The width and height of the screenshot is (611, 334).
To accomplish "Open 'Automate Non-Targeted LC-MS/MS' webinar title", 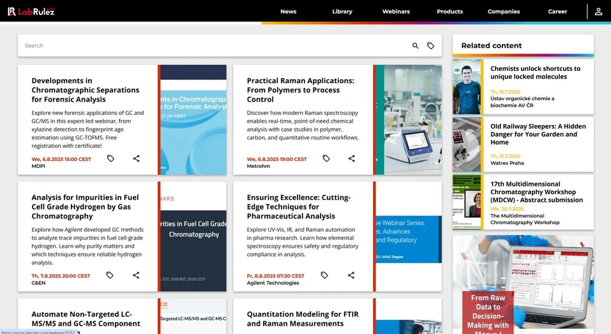I will [86, 319].
